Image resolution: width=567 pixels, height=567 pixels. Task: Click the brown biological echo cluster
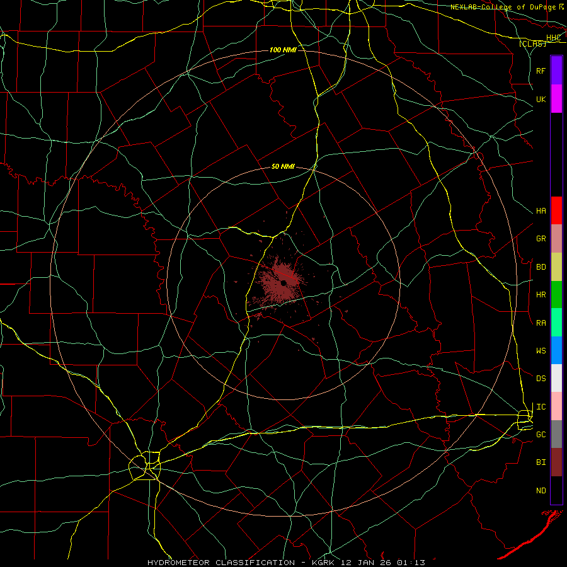278,284
